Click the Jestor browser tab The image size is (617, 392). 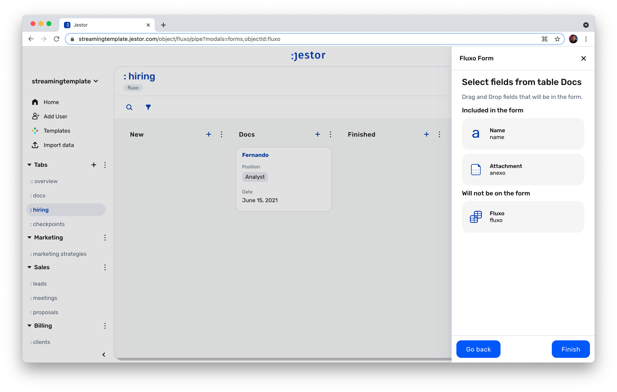click(x=107, y=25)
